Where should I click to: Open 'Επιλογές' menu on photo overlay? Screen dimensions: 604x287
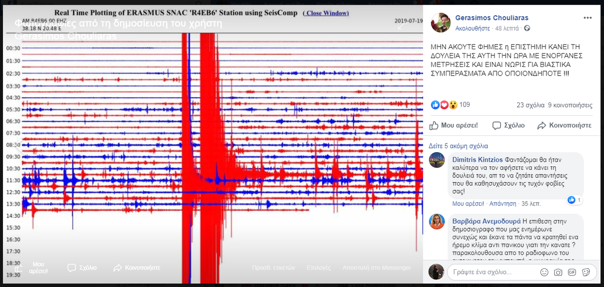[x=318, y=268]
